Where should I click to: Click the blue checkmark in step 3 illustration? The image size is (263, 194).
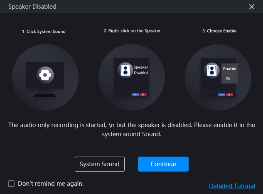(x=221, y=95)
